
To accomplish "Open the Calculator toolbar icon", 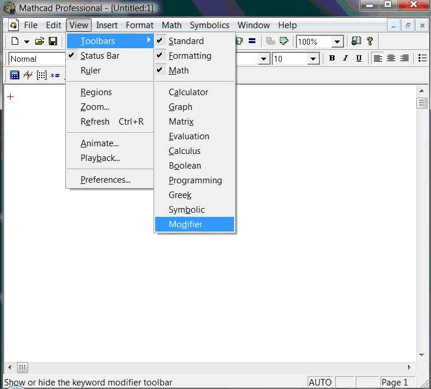I will (x=15, y=75).
